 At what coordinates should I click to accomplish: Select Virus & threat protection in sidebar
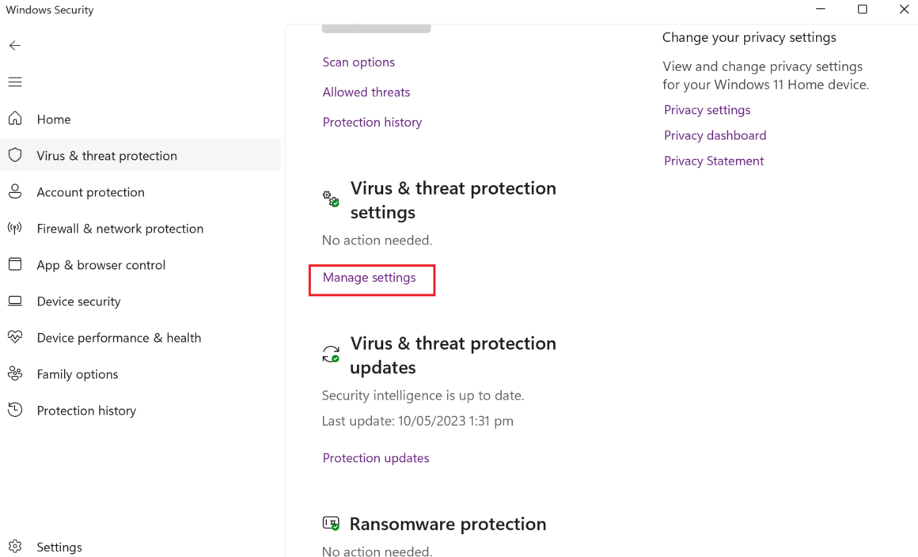pyautogui.click(x=107, y=156)
